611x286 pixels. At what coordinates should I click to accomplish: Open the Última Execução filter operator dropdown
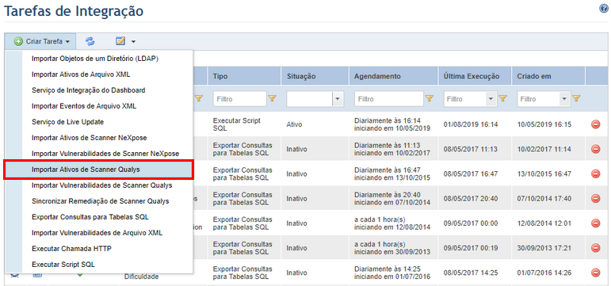pos(491,99)
